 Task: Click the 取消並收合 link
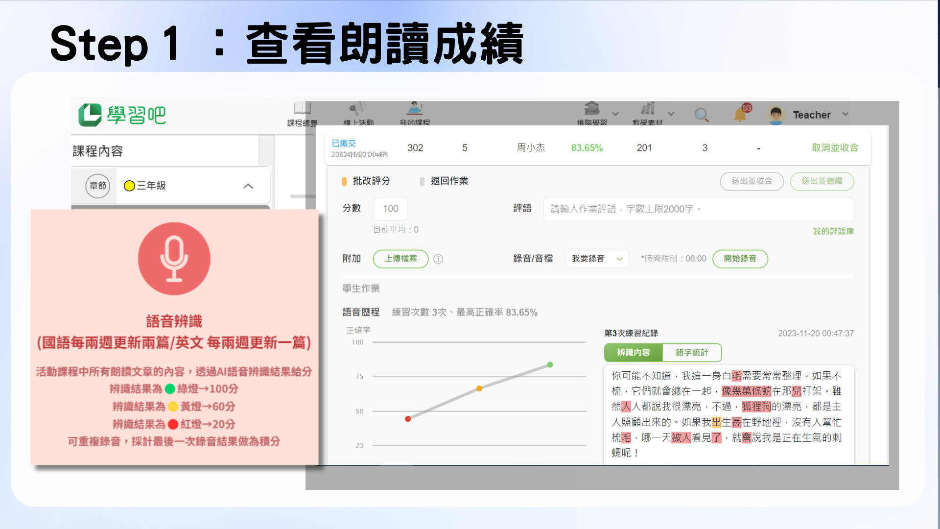click(835, 147)
